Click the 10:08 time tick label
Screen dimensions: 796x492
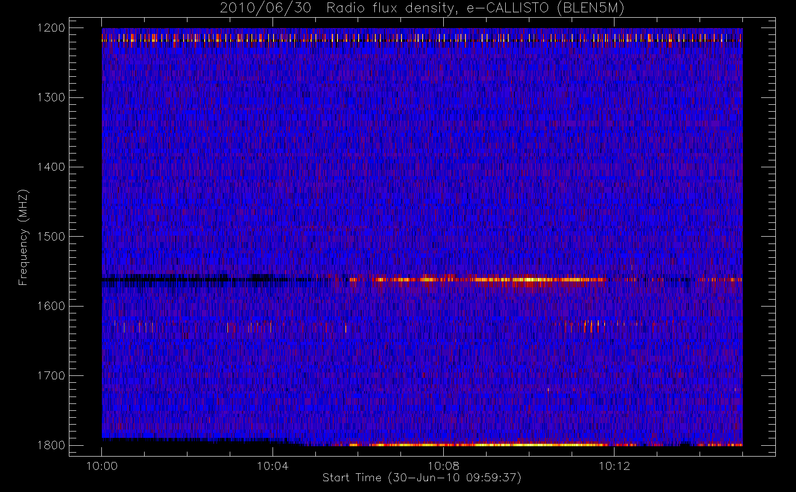click(443, 465)
